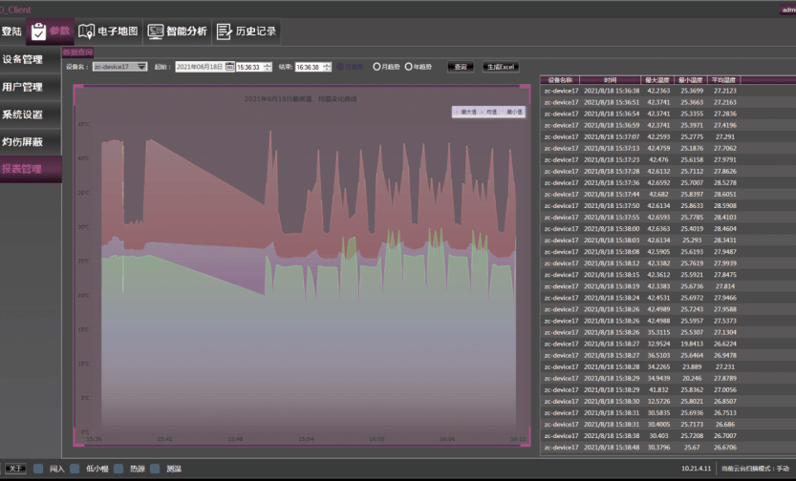Select 灼伤屏蔽 in the left sidebar
The width and height of the screenshot is (796, 481).
(x=23, y=141)
